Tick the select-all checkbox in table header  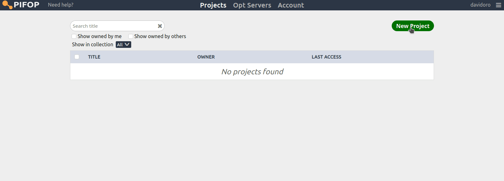[77, 57]
